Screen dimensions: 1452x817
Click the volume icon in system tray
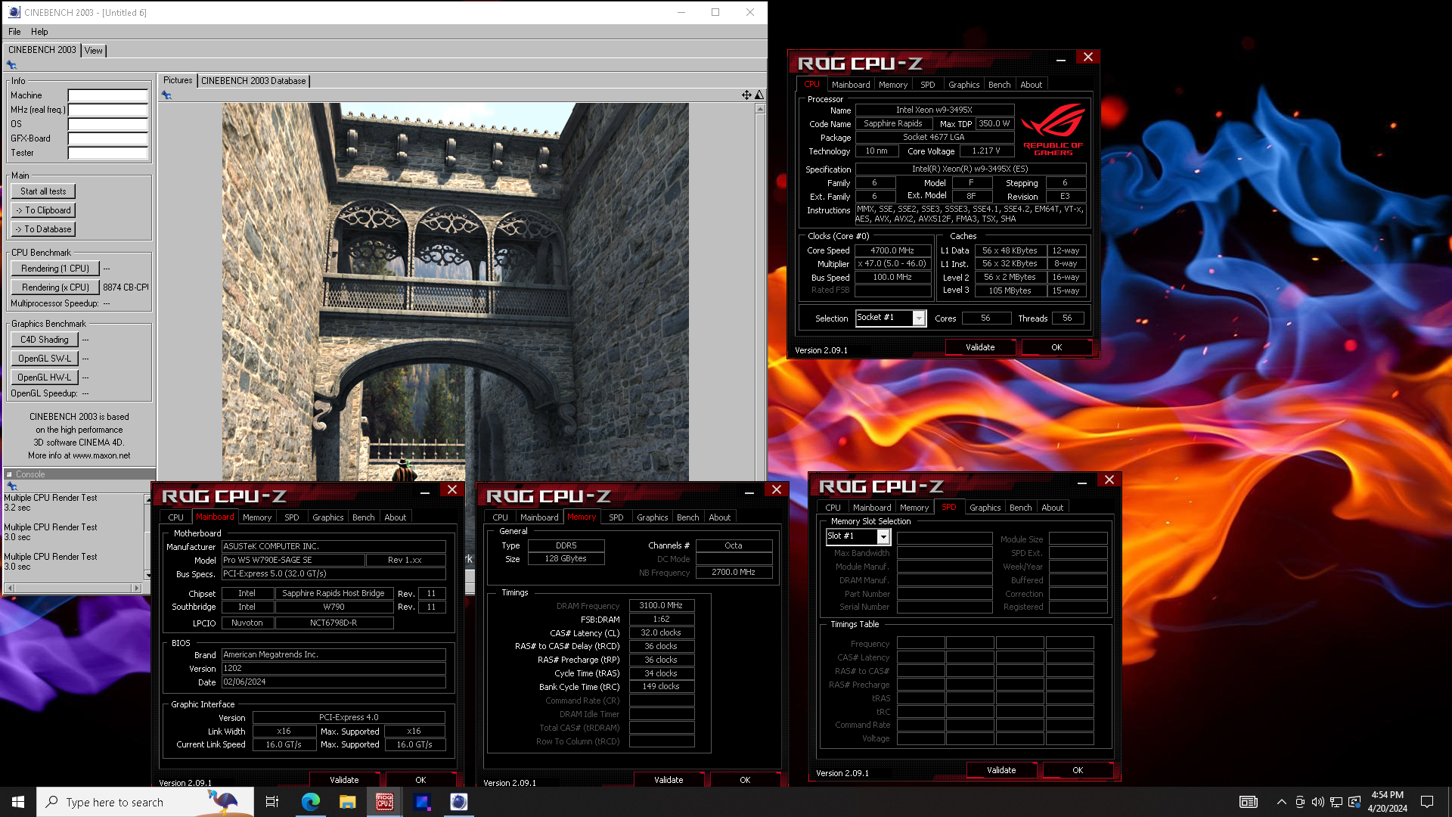click(x=1317, y=802)
